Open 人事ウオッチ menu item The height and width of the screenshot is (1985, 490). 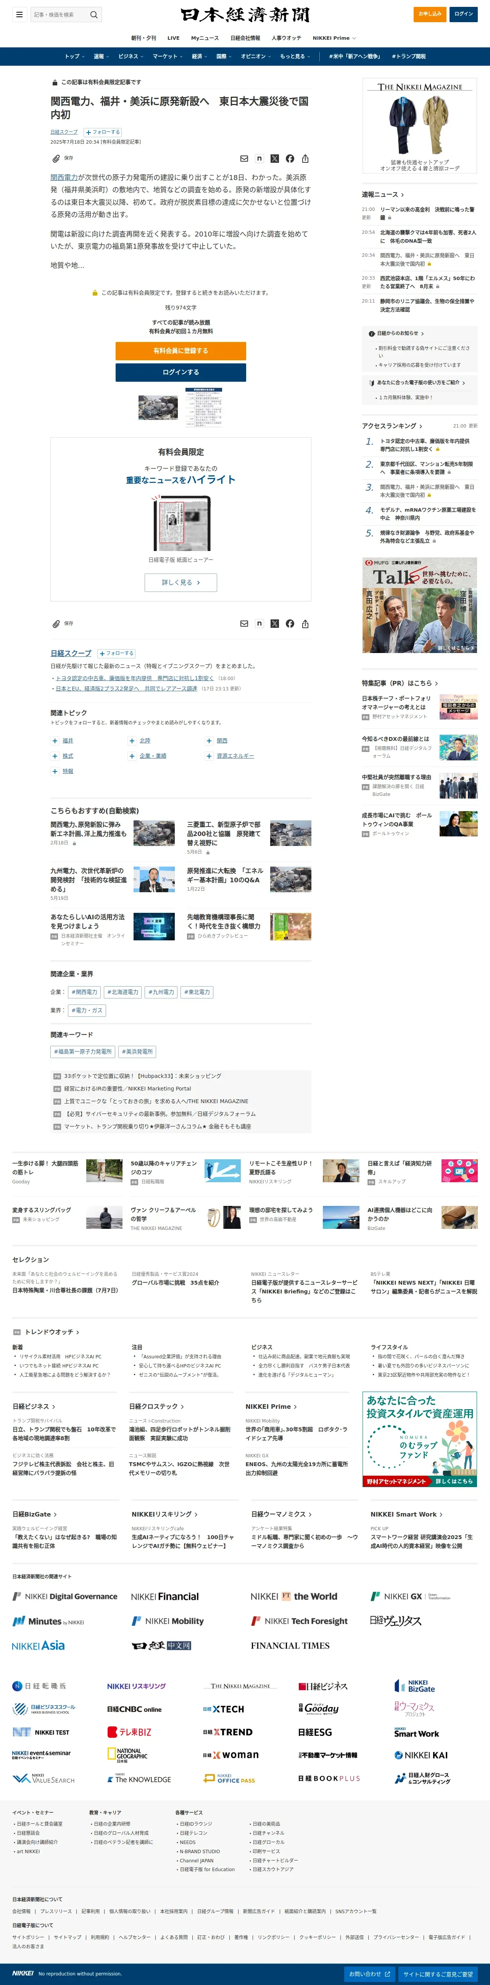[x=286, y=38]
